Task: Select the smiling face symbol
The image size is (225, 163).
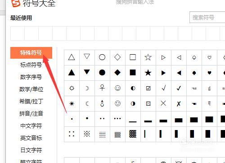Action: [x=117, y=88]
